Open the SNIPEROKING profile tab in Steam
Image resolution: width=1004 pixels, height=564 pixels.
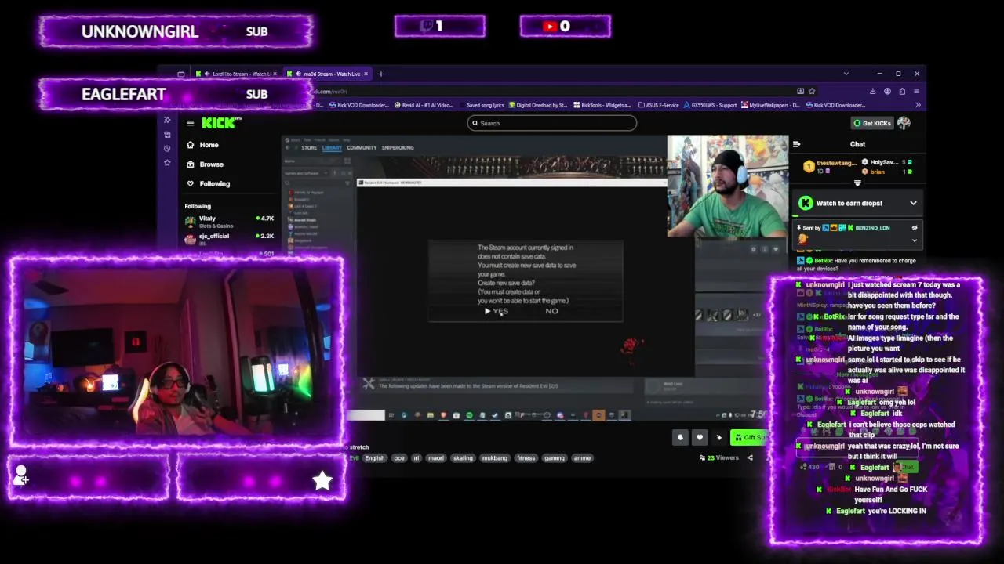[x=398, y=147]
